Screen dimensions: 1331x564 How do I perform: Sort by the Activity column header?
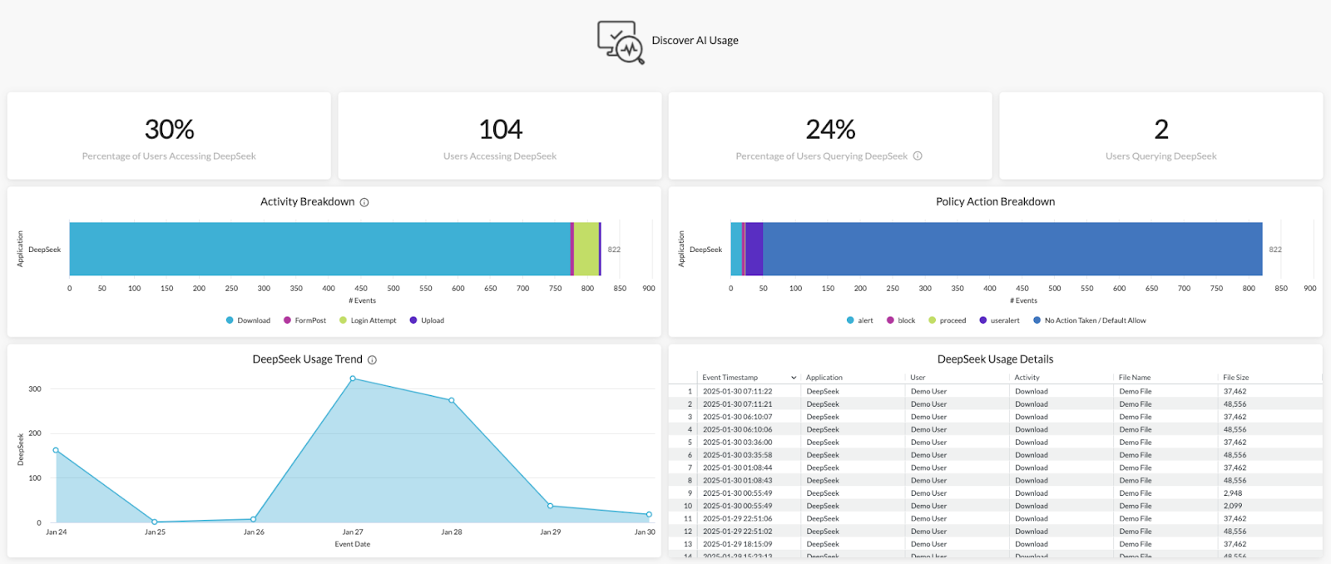(1027, 378)
